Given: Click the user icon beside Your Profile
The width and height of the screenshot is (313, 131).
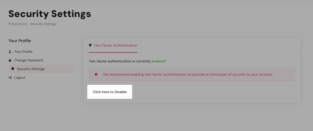Looking at the screenshot, I should 10,52.
